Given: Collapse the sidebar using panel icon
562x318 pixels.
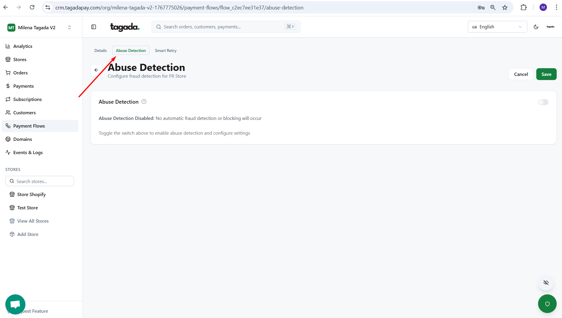Looking at the screenshot, I should [x=94, y=27].
